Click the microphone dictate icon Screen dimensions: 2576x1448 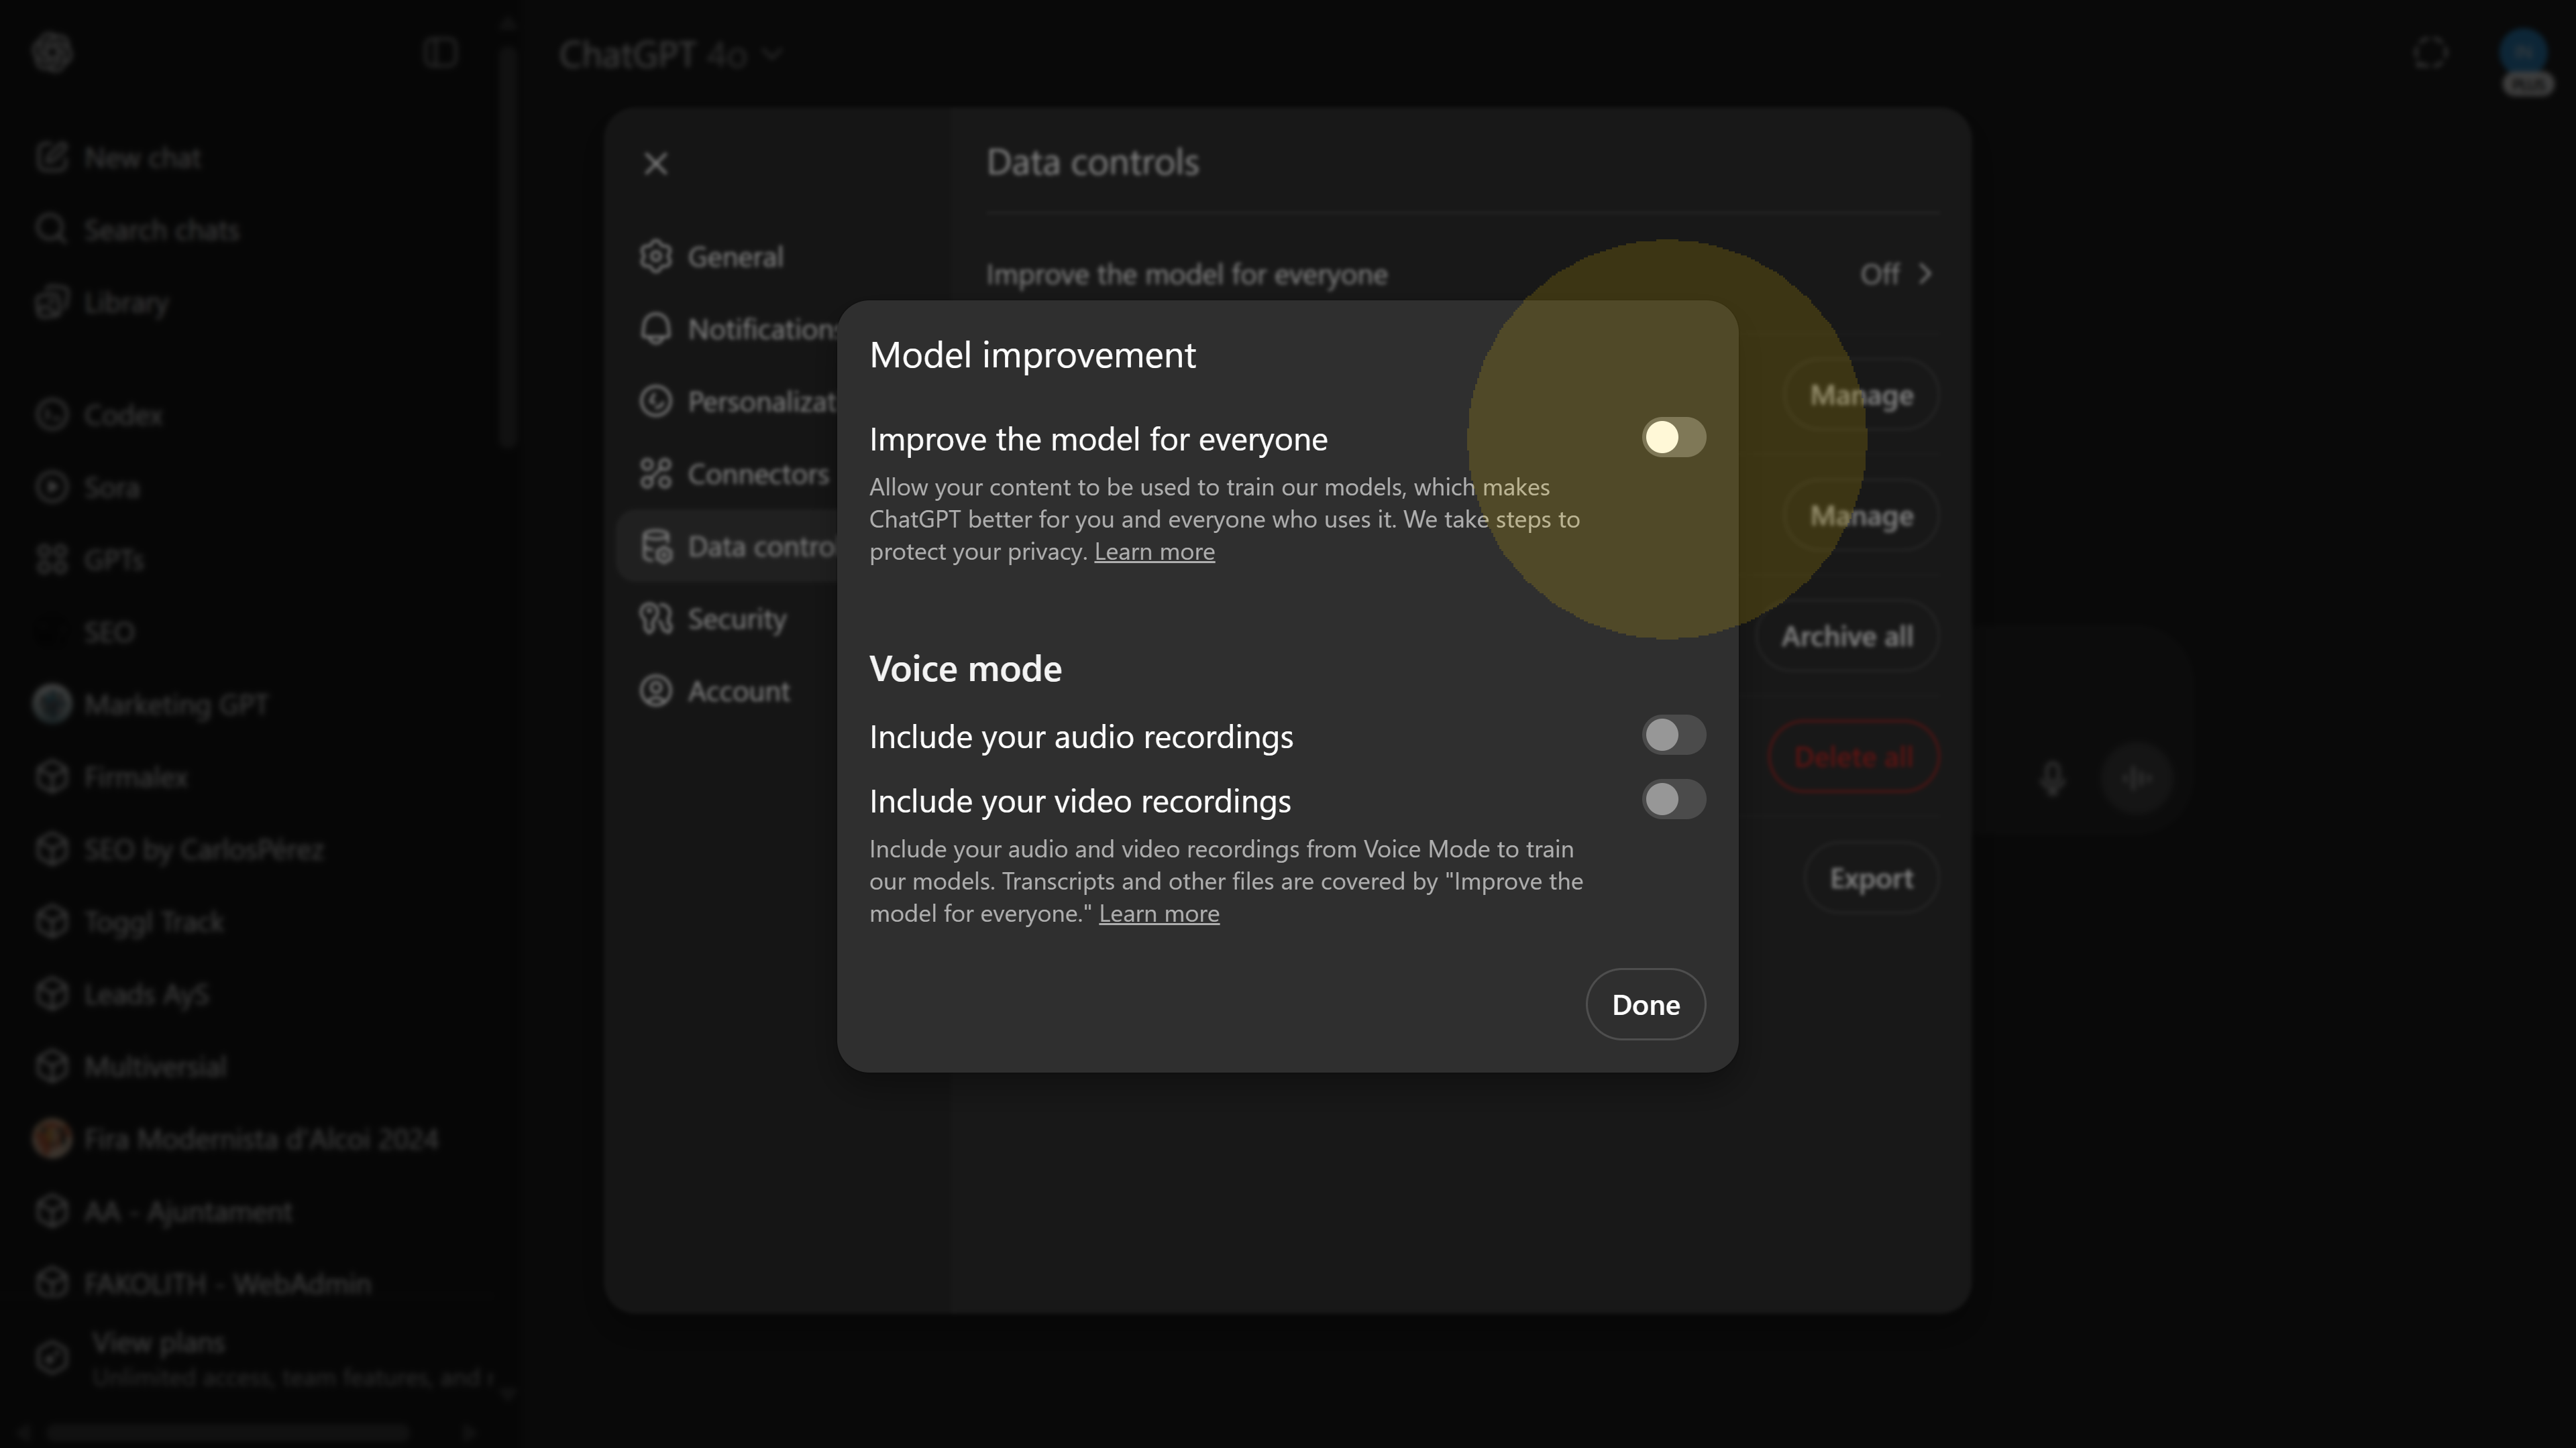2053,778
